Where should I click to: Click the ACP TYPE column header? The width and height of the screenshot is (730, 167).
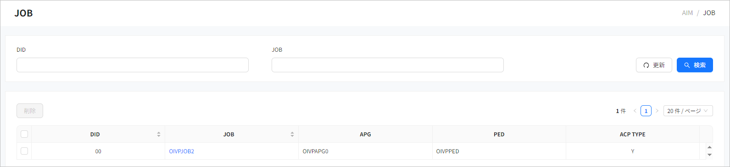632,135
